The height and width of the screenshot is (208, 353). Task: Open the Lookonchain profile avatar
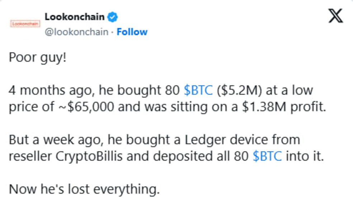point(25,24)
